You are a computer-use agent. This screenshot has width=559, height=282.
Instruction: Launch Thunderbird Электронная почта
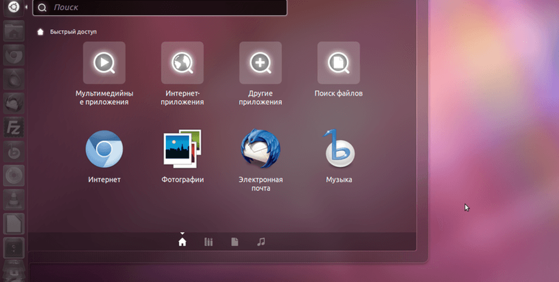(x=260, y=149)
